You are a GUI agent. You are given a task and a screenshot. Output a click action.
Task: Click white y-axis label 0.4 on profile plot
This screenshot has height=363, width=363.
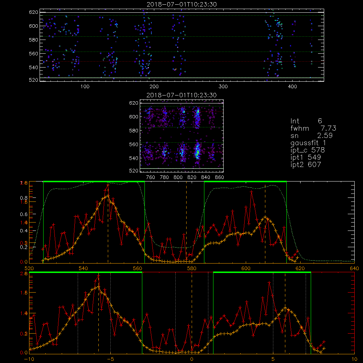23,231
